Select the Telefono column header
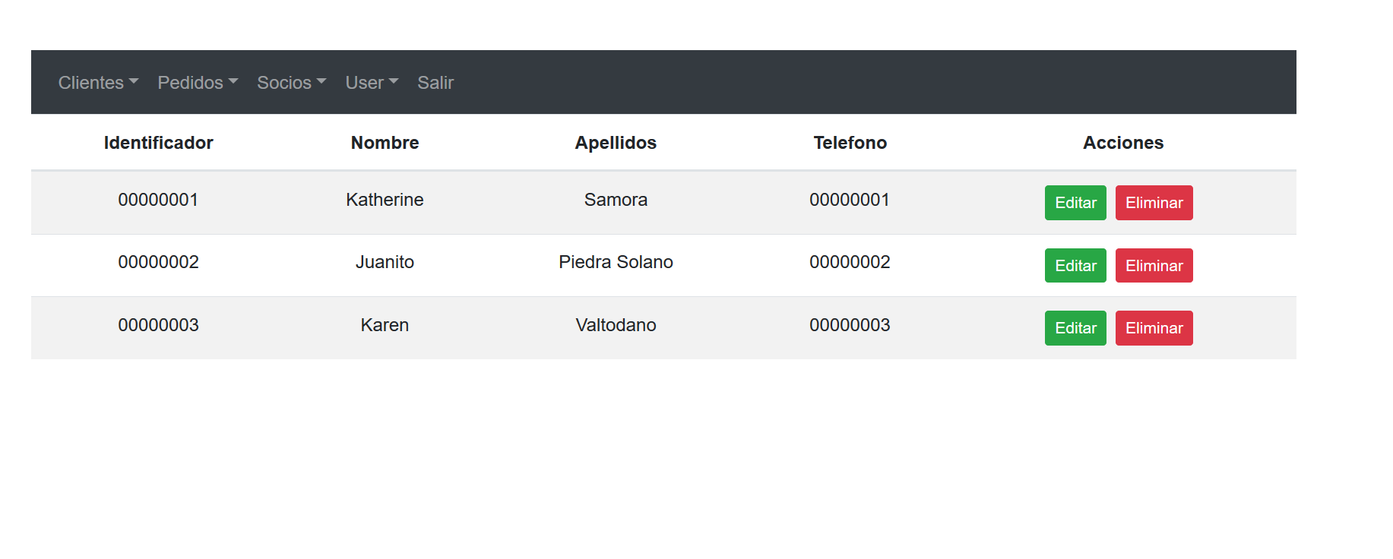 pos(850,143)
